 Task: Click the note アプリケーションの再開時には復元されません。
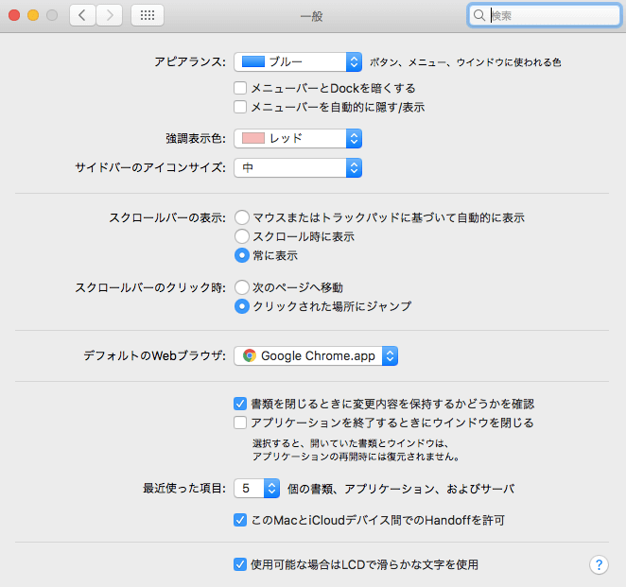coord(356,457)
